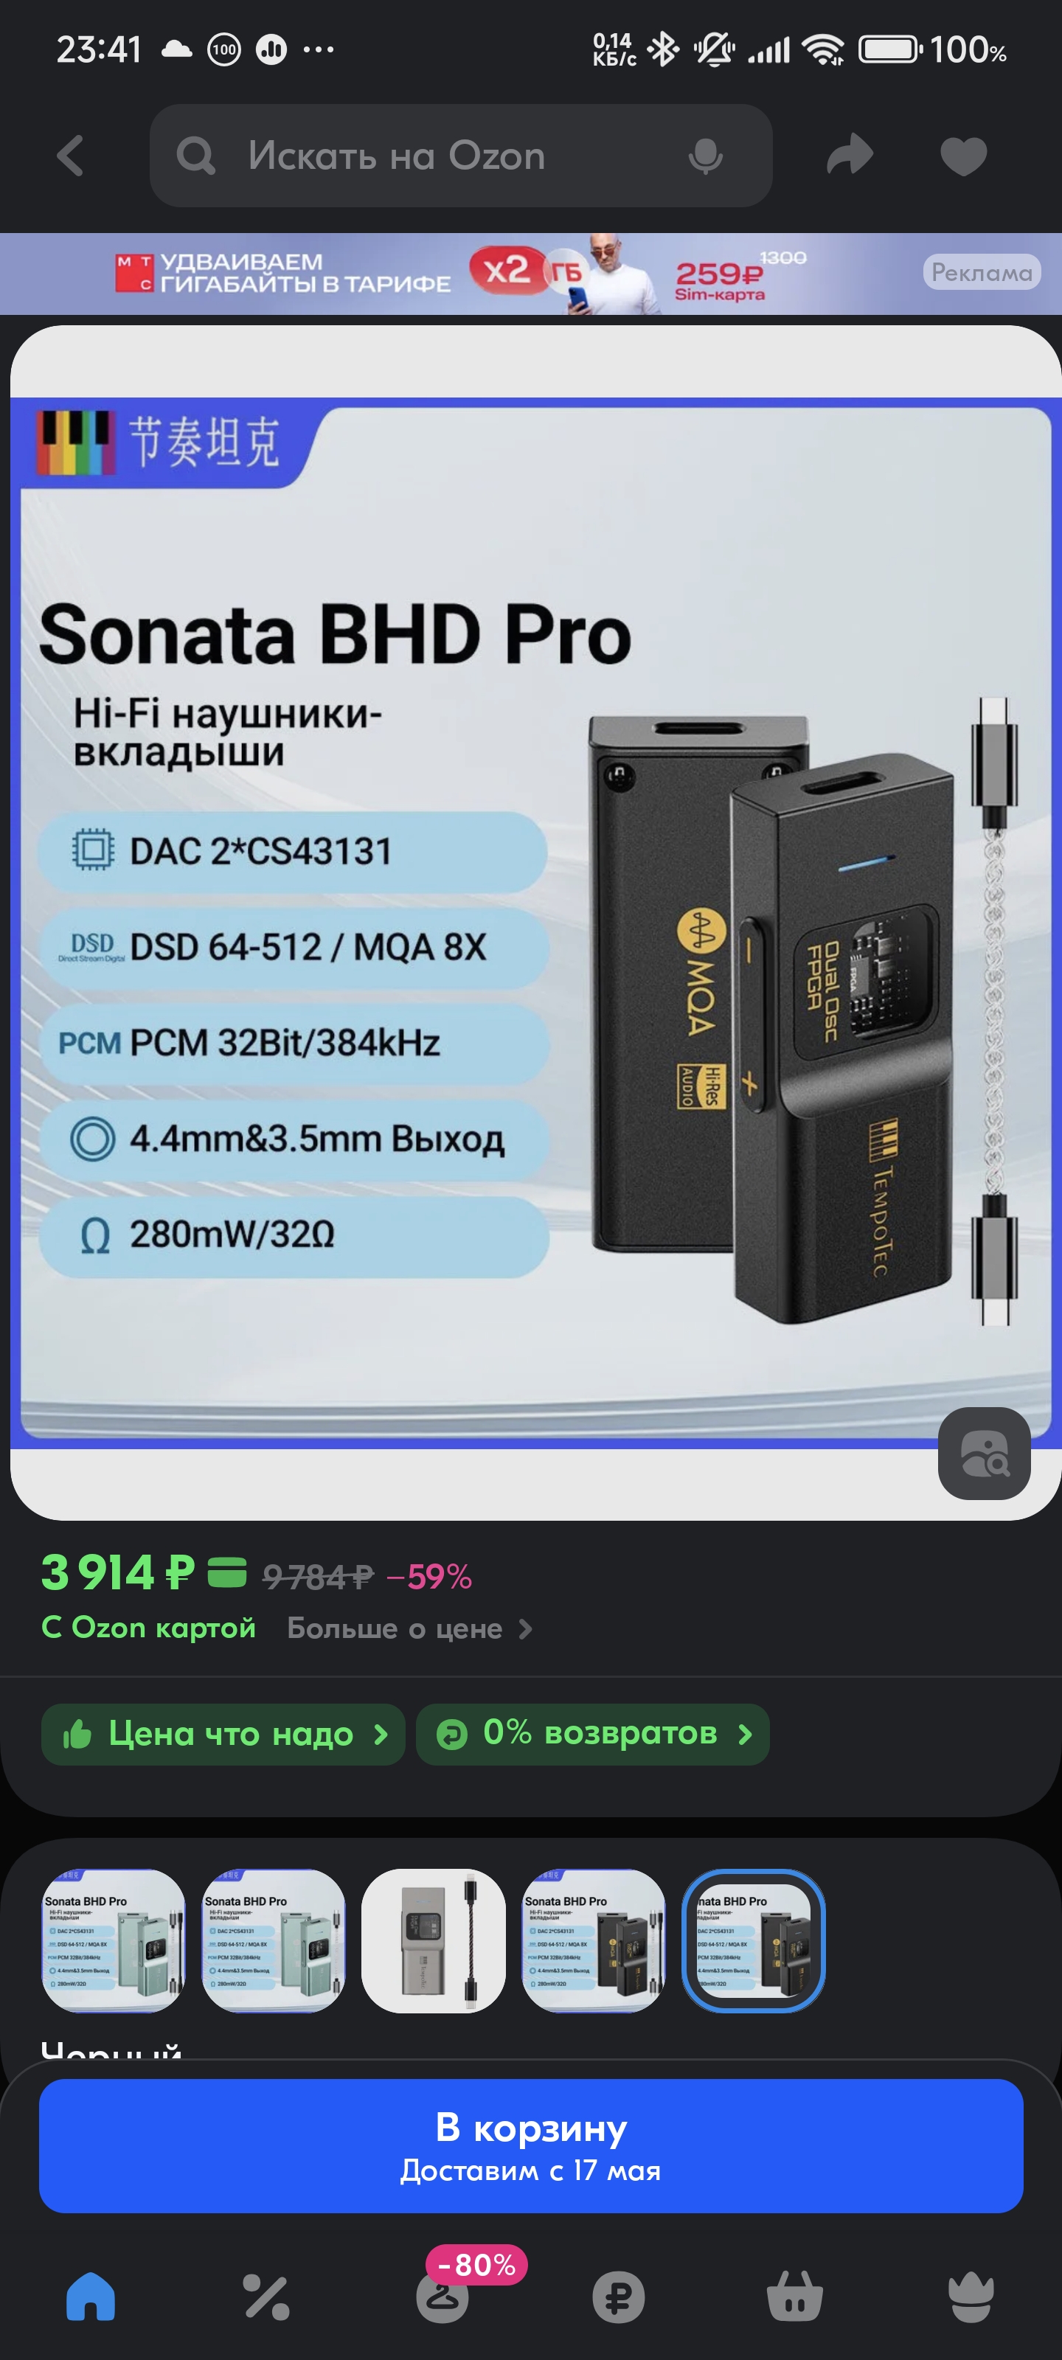Select the gray device variant thumbnail
Screen dimensions: 1062x2360
[x=434, y=1940]
